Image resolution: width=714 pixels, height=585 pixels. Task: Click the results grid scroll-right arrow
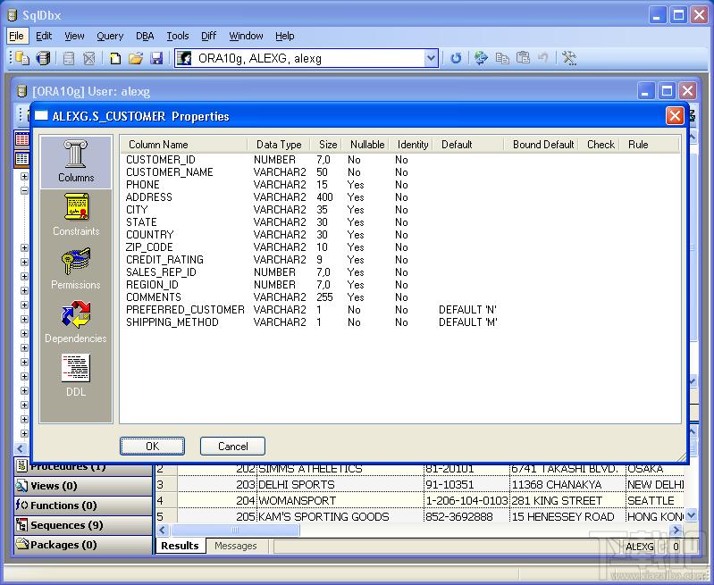pyautogui.click(x=676, y=530)
